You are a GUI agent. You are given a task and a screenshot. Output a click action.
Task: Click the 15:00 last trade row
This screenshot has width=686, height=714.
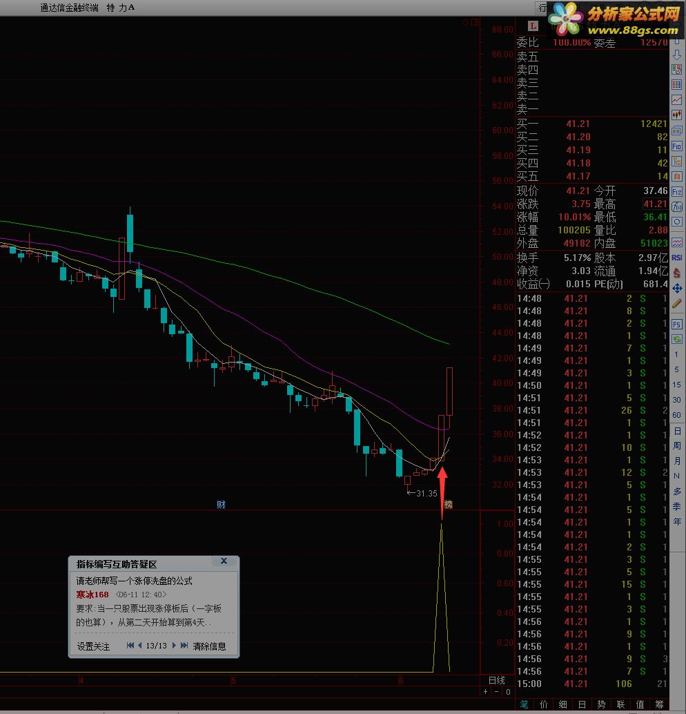tap(591, 684)
